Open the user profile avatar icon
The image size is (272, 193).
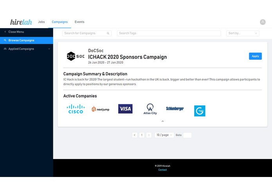pyautogui.click(x=263, y=22)
